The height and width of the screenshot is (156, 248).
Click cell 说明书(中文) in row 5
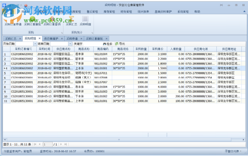[84, 73]
